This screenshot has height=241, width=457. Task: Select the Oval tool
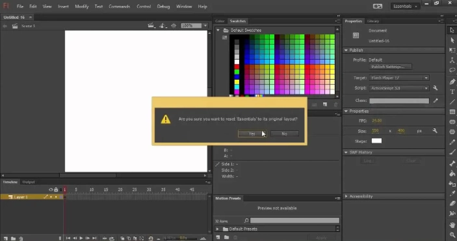coord(452,122)
